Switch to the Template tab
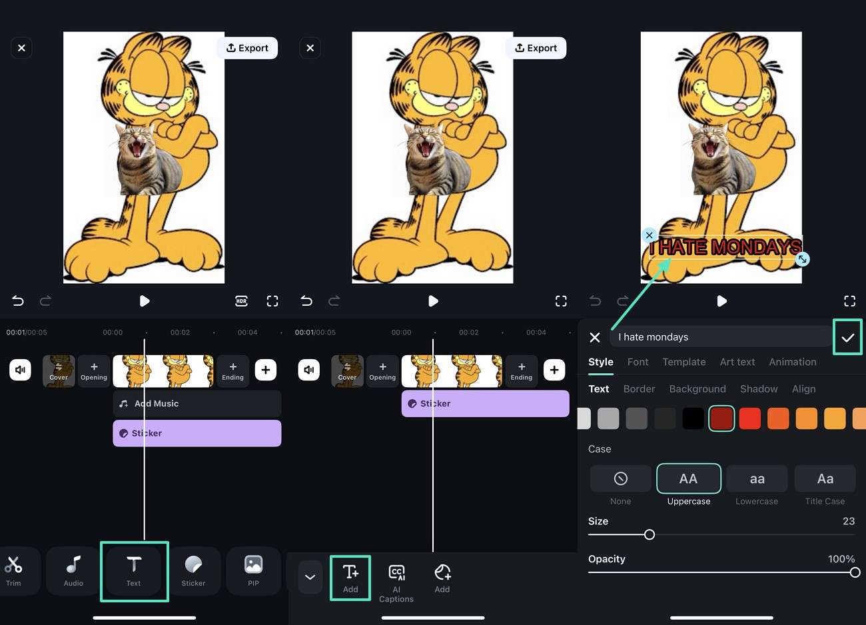The width and height of the screenshot is (866, 625). pos(684,362)
